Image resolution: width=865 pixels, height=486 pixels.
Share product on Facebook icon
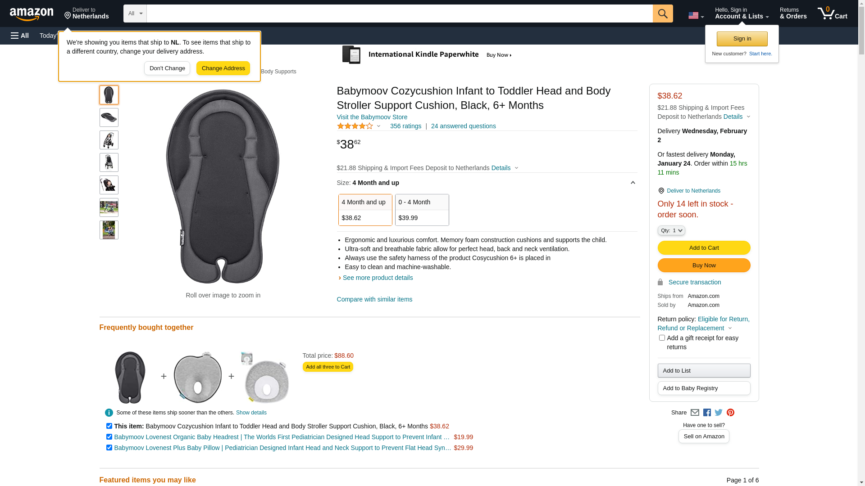[707, 413]
